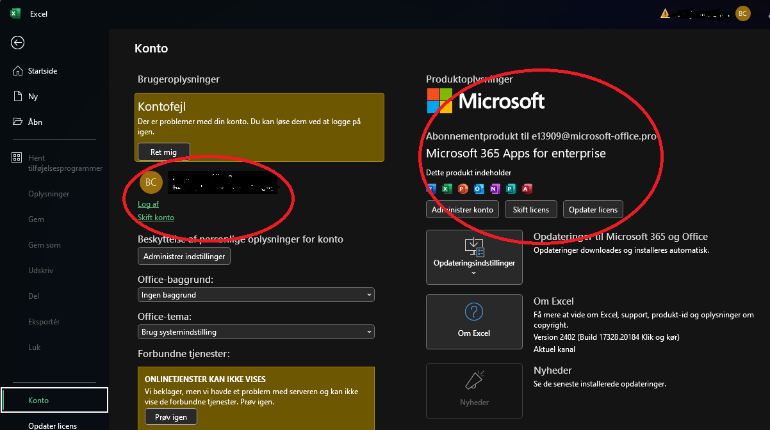The image size is (770, 430).
Task: Click the ONLINETJENSTER KAN IKKE VISES heading
Action: [205, 379]
